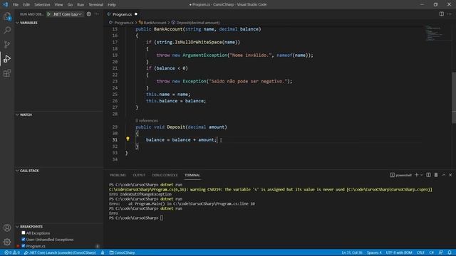Open the Run and Debug view
Screen dimensions: 456x256
7,59
